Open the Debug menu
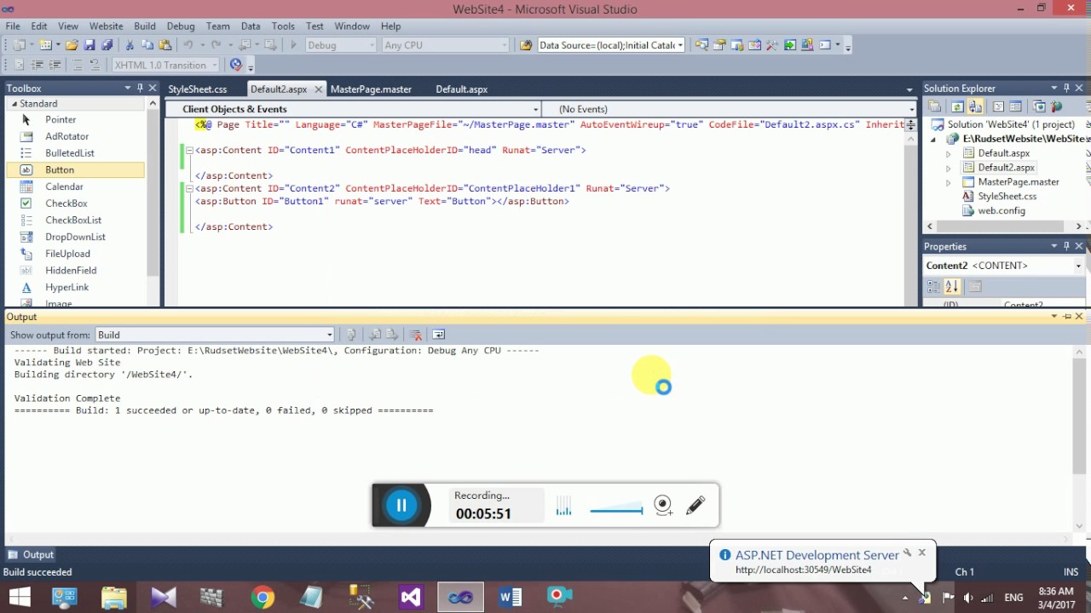 (x=181, y=26)
